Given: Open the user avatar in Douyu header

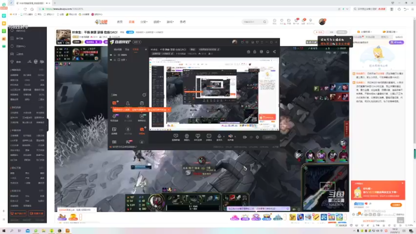Looking at the screenshot, I should [x=322, y=22].
